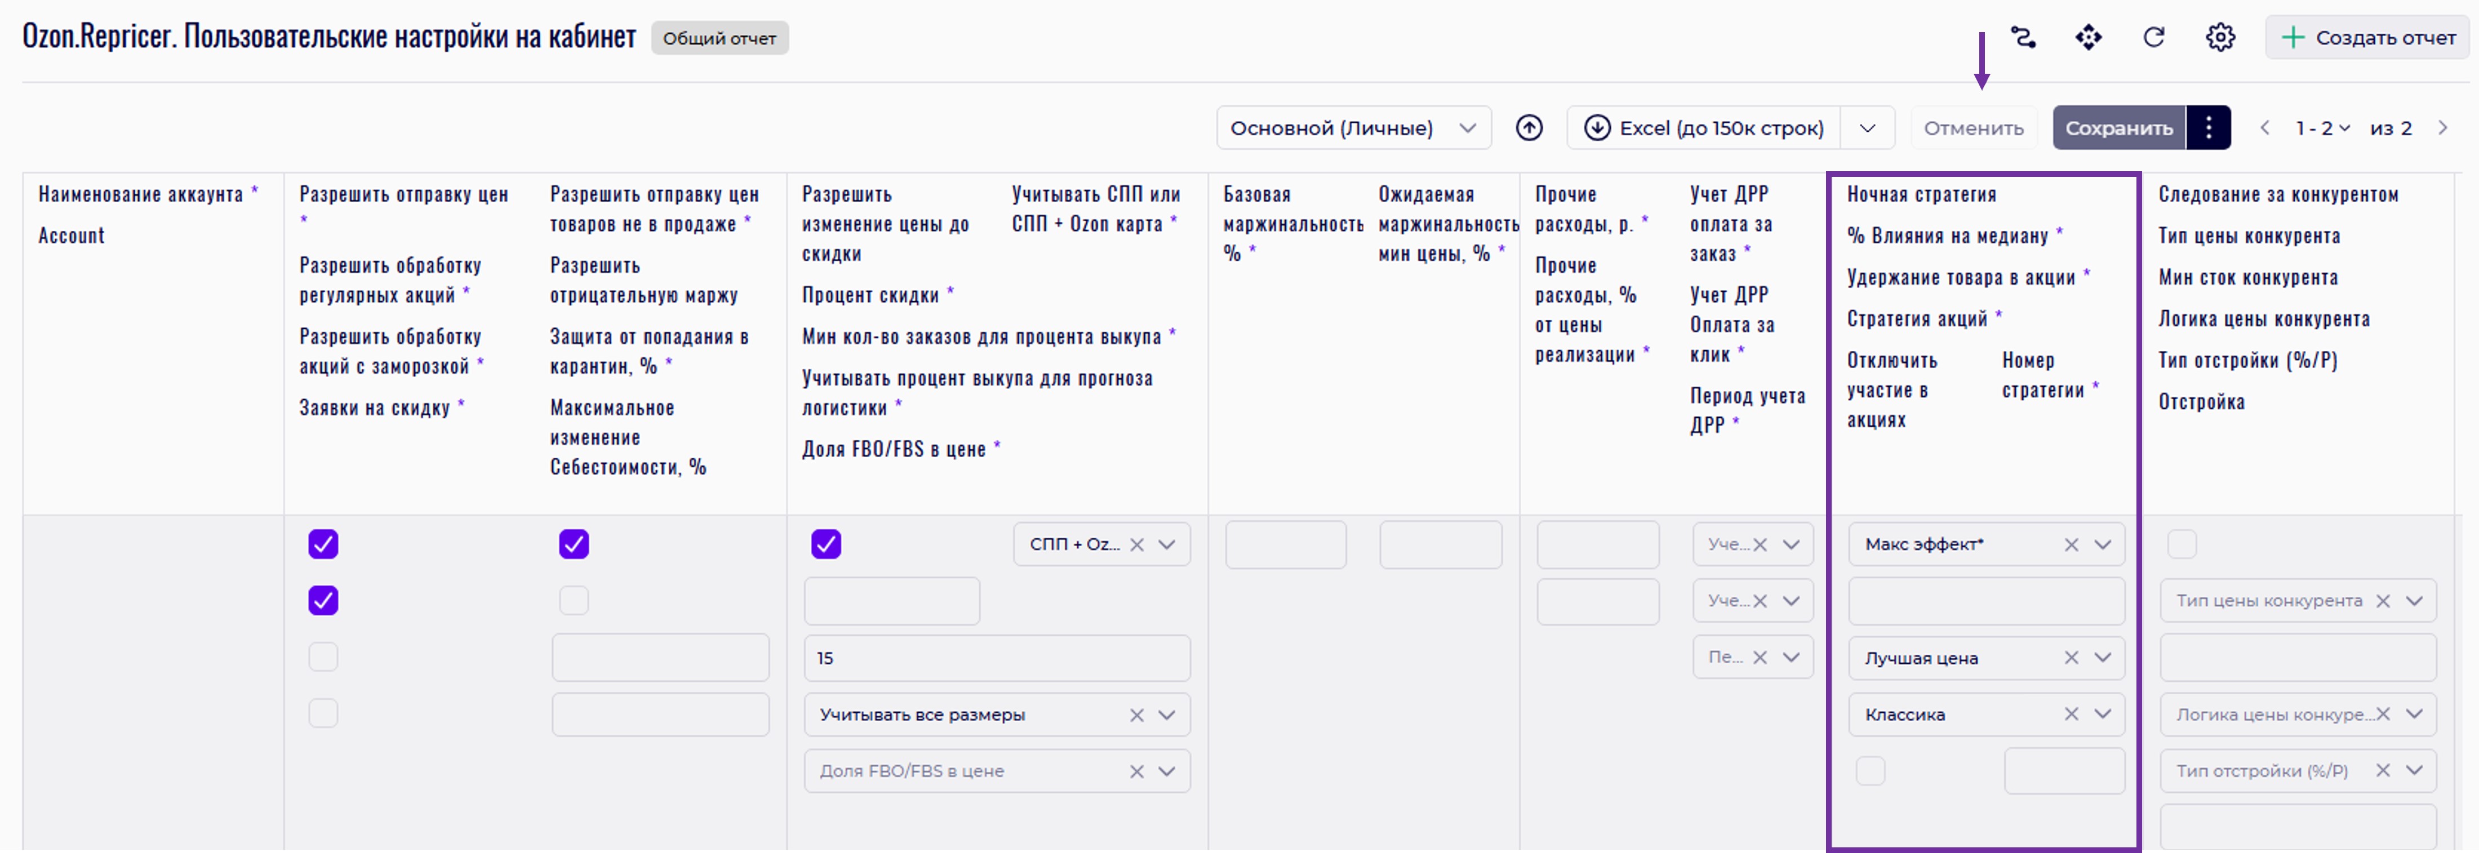The image size is (2479, 853).
Task: Open the Классика strategy dropdown
Action: [x=2103, y=714]
